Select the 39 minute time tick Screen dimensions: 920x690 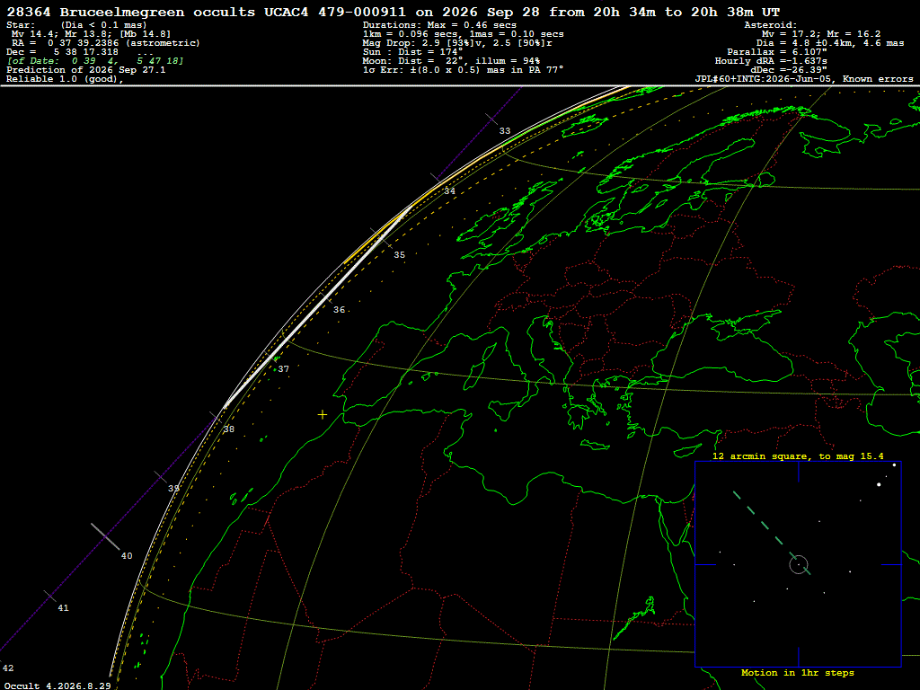pyautogui.click(x=173, y=488)
